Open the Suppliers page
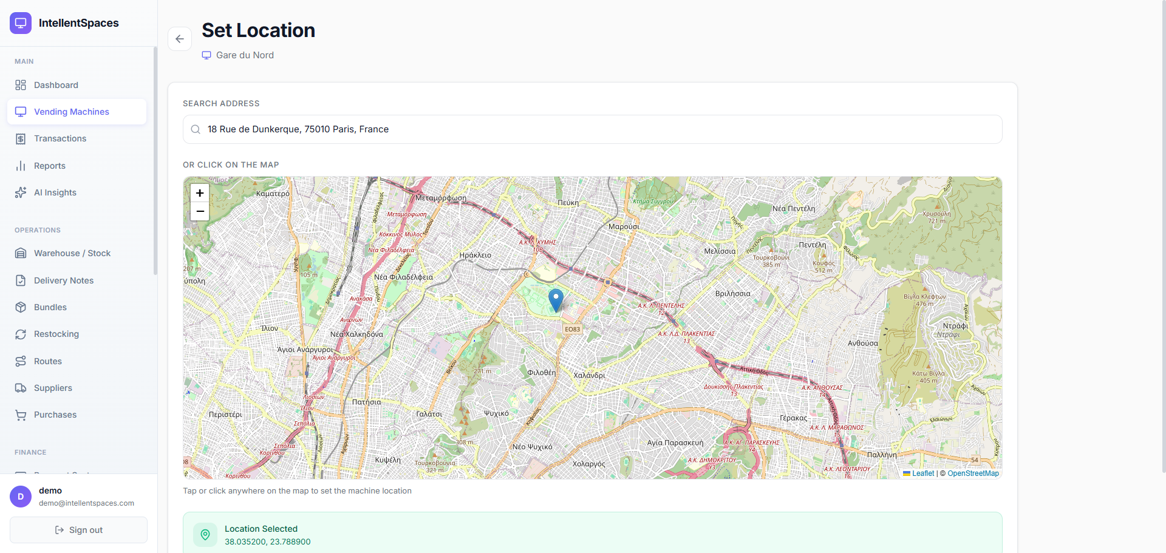 (x=77, y=388)
